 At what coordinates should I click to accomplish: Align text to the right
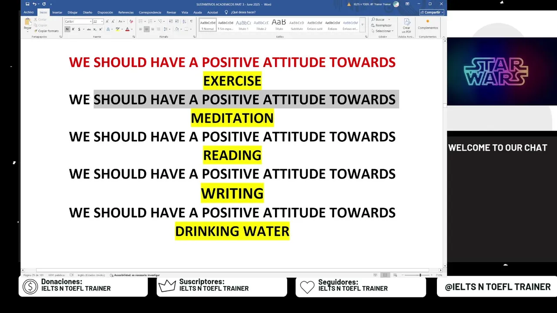153,29
